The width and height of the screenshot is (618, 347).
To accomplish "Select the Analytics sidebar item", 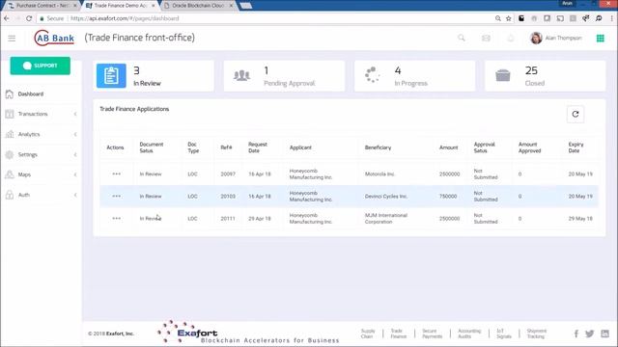I will click(x=29, y=134).
